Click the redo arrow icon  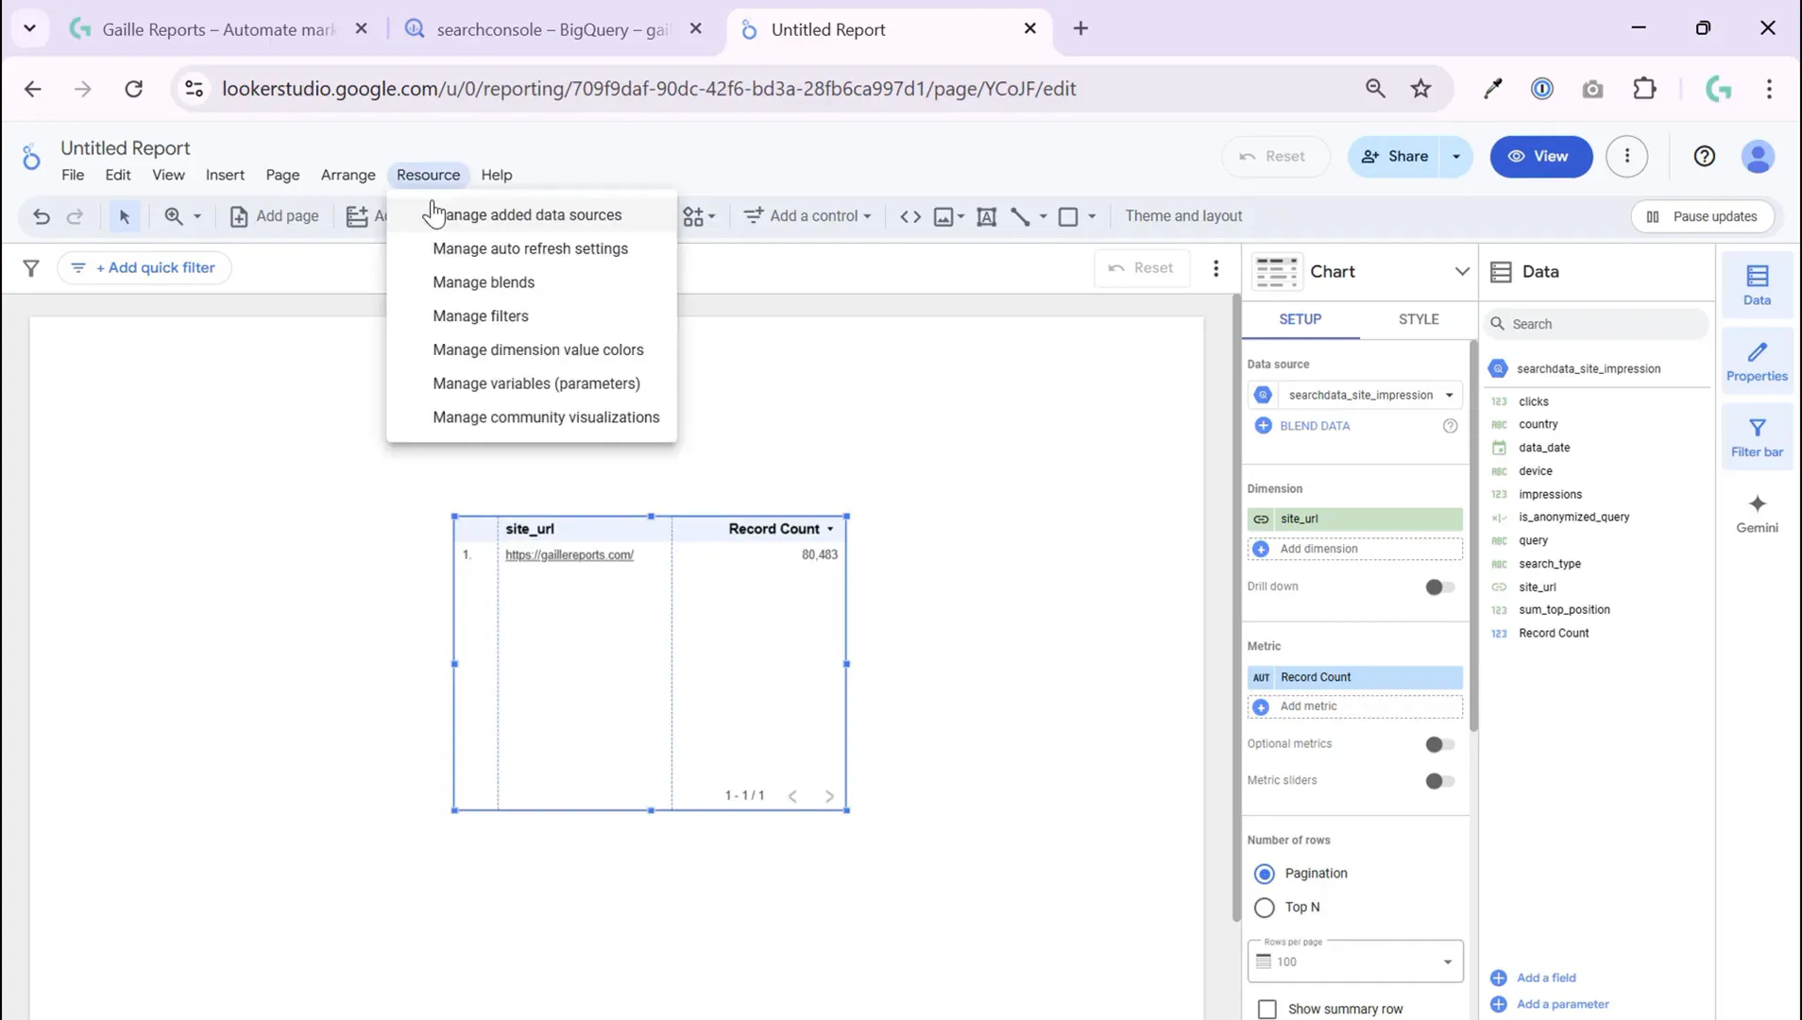coord(75,216)
